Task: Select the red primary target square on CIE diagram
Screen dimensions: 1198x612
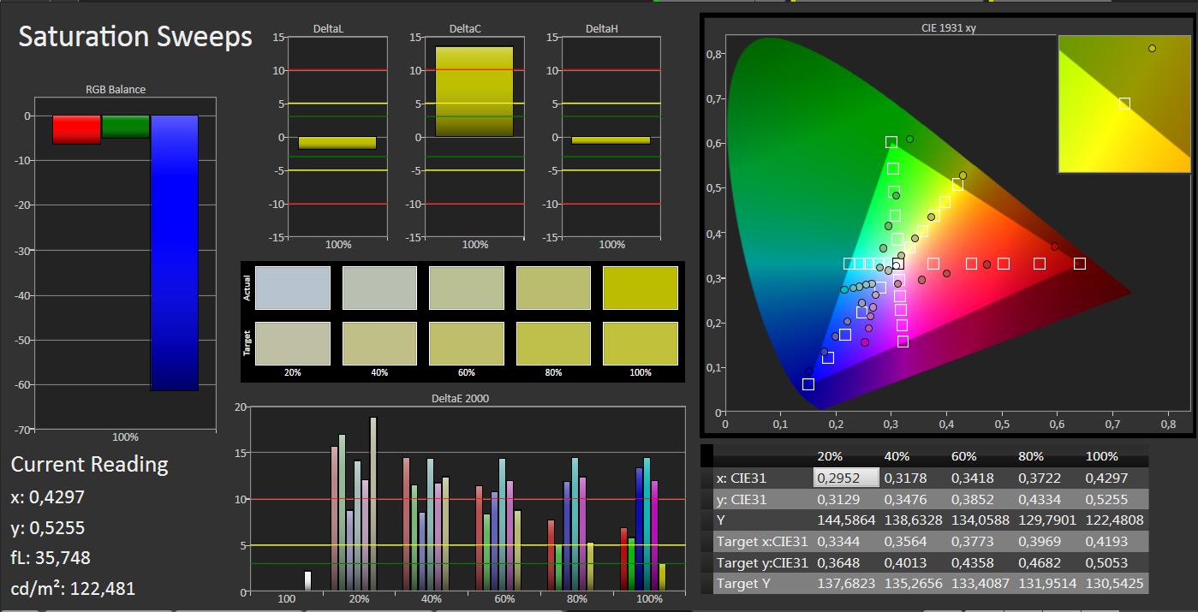Action: (x=1080, y=264)
